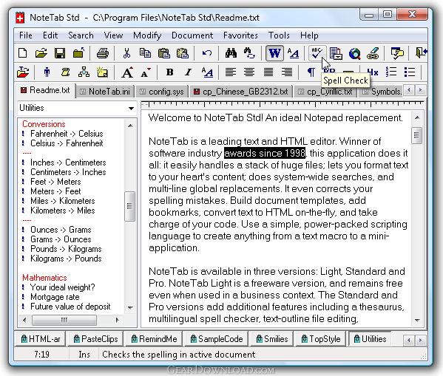Open the Tools menu
The width and height of the screenshot is (443, 376).
(279, 35)
